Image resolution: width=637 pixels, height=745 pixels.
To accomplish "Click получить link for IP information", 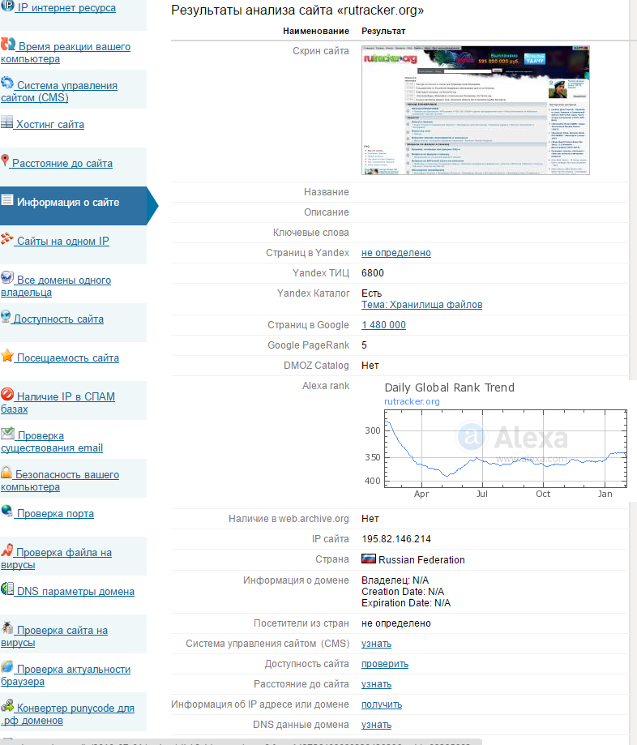I will tap(381, 704).
